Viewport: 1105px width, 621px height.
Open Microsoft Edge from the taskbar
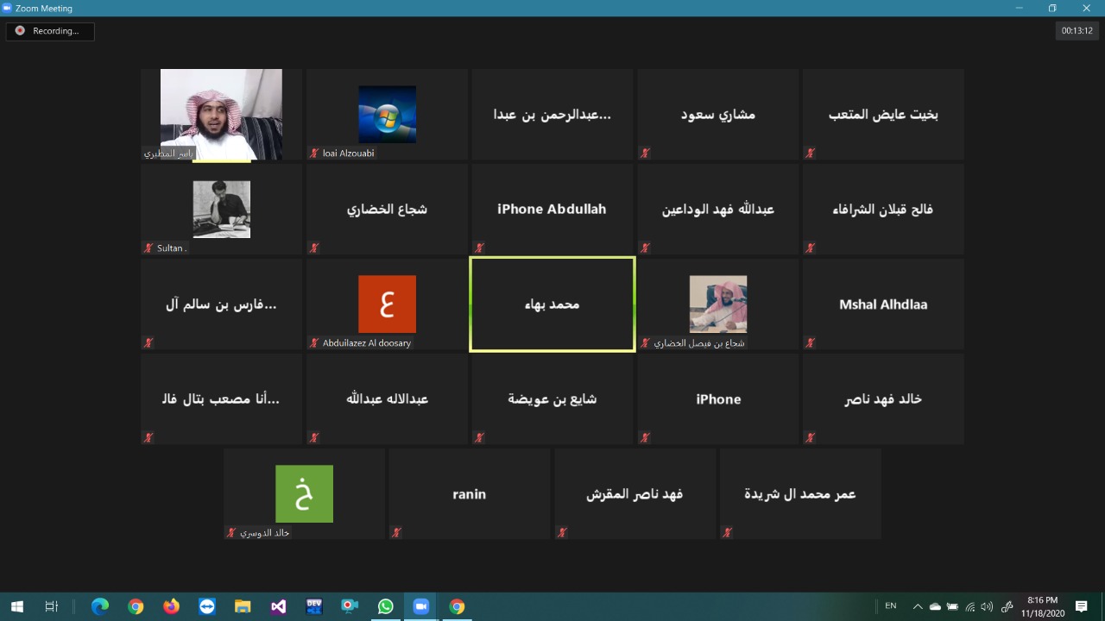[x=100, y=606]
